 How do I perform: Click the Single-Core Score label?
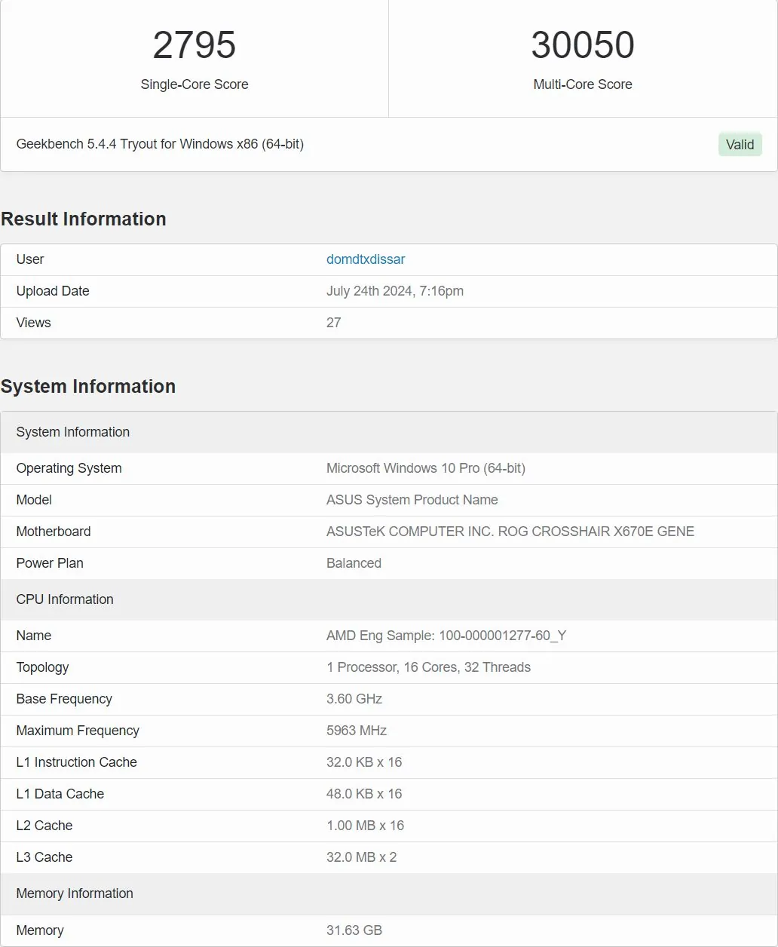[x=194, y=84]
